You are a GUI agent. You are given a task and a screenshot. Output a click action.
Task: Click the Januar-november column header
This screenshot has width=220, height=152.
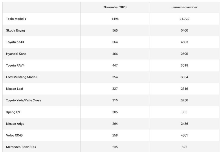click(184, 7)
